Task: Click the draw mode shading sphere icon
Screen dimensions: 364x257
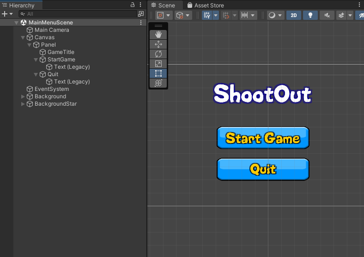Action: [272, 15]
